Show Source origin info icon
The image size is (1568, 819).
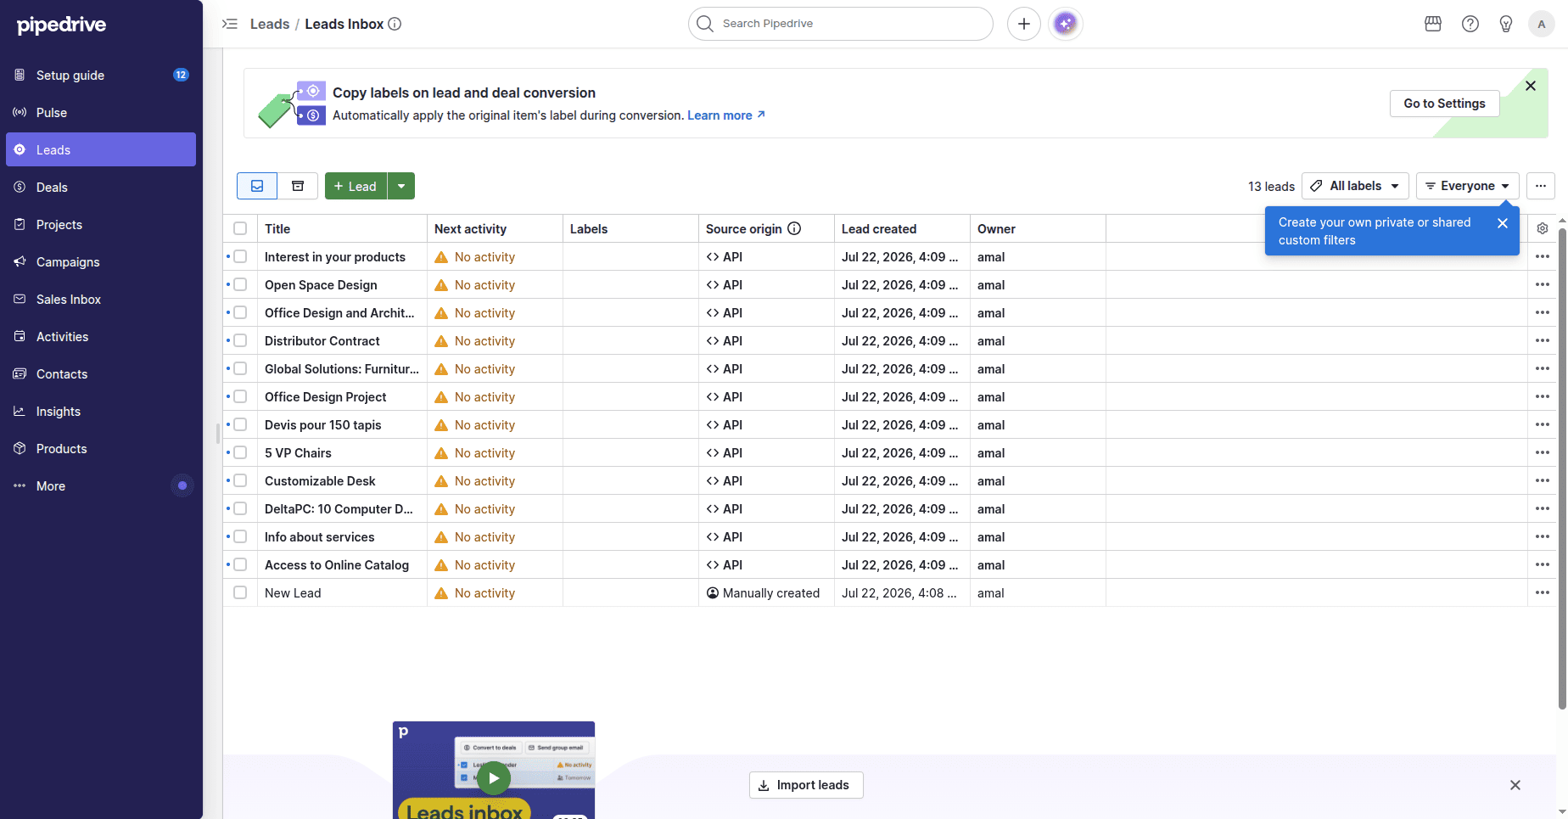[x=794, y=228]
